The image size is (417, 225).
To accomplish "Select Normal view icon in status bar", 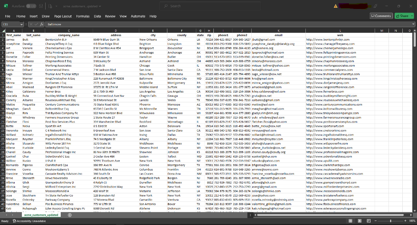I will (x=351, y=221).
